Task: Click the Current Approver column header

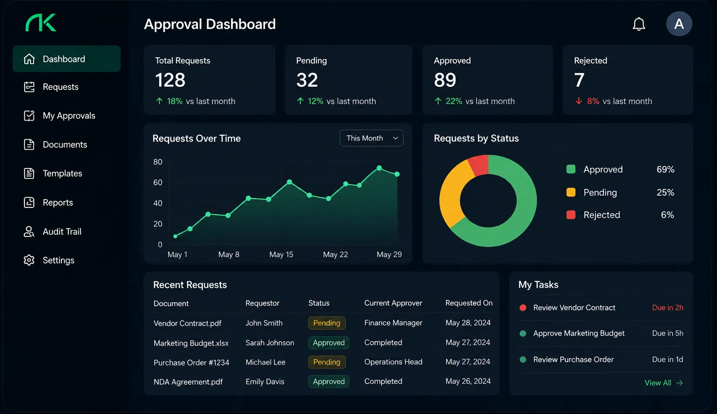Action: [x=393, y=303]
